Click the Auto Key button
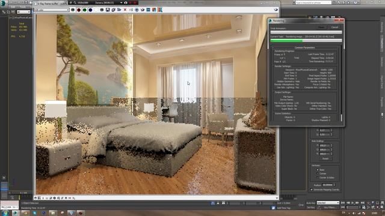This screenshot has height=216, width=385. point(311,203)
